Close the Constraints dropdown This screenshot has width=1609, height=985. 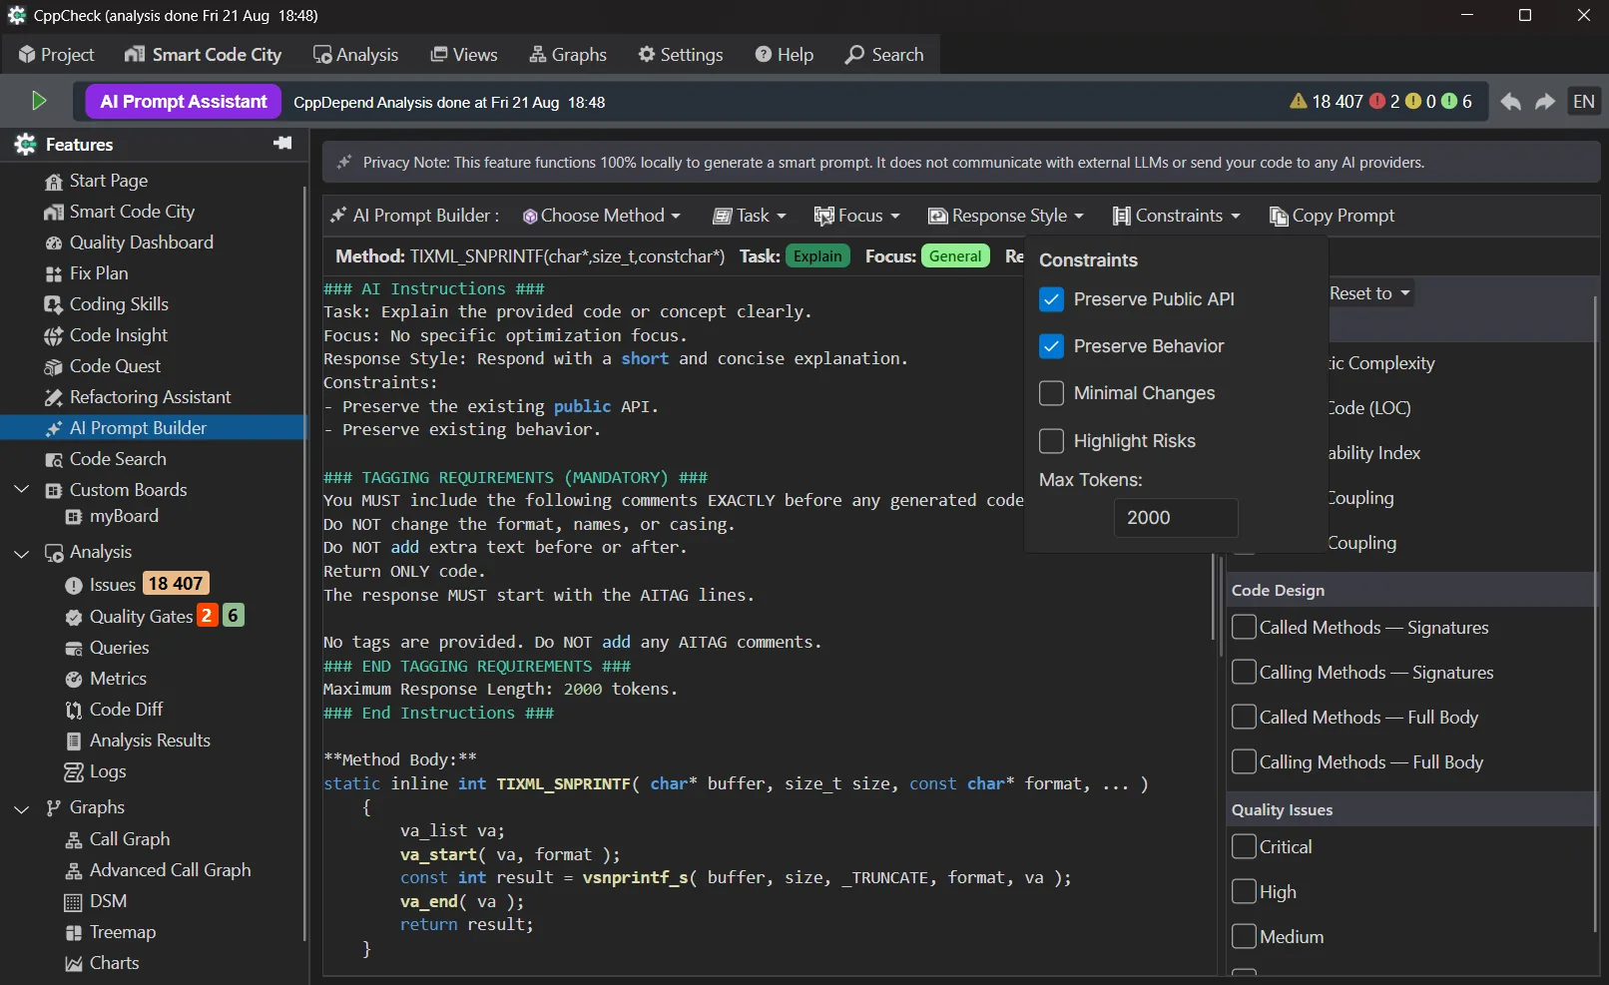[1177, 216]
